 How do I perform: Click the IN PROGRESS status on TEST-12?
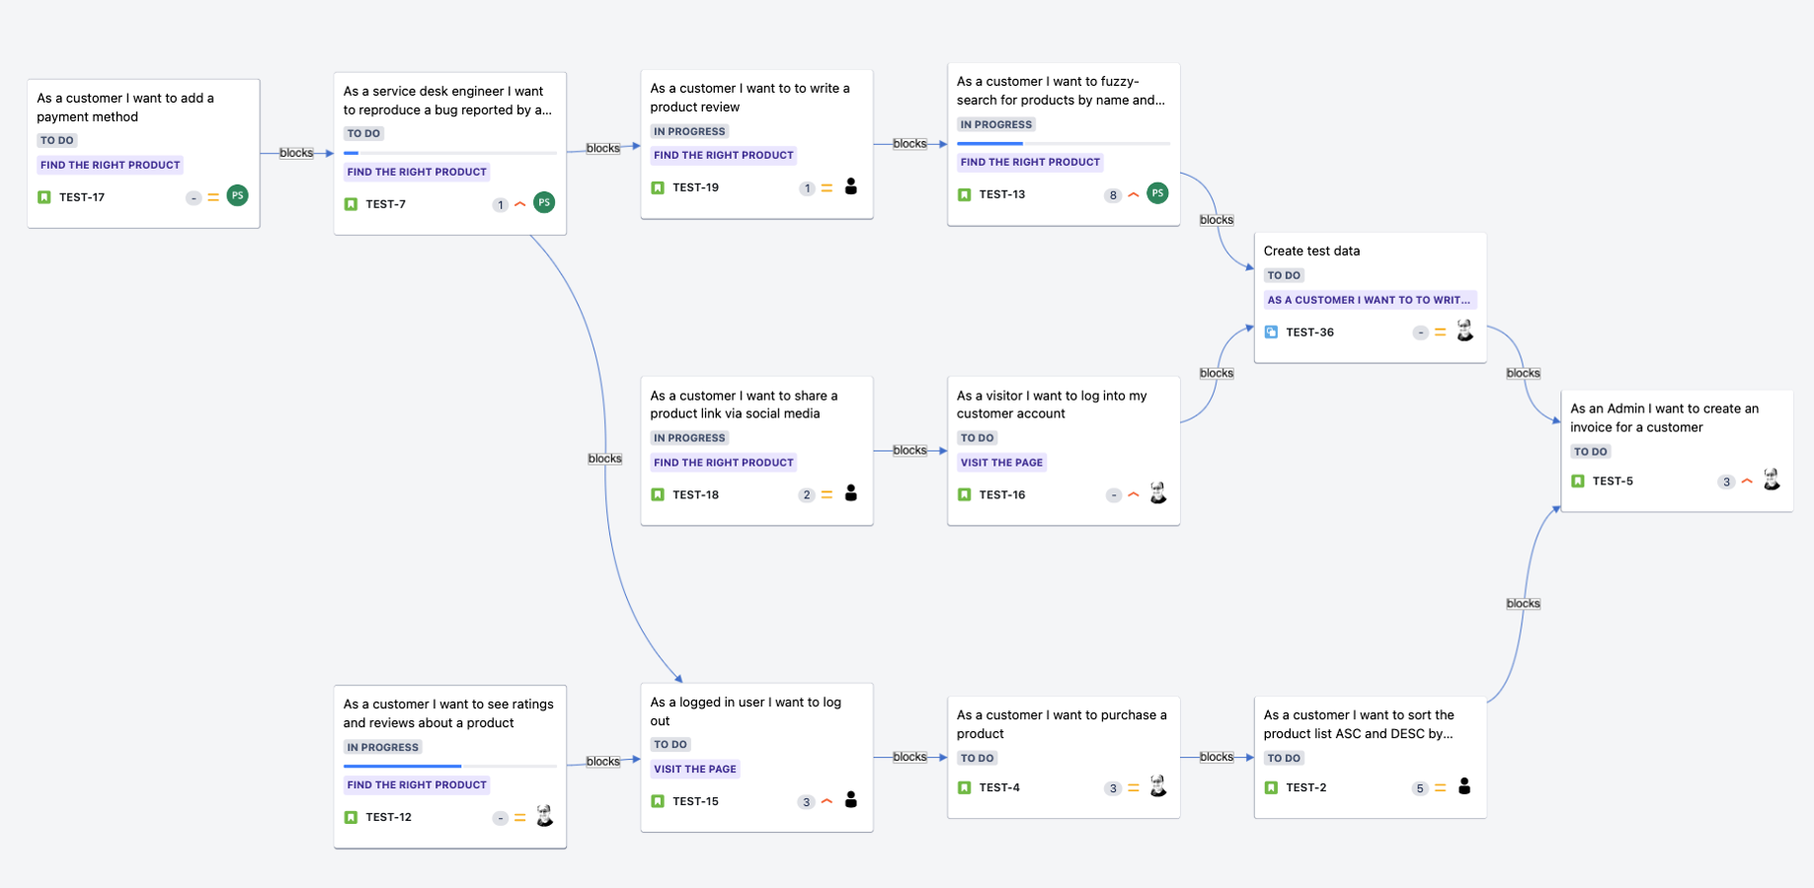(382, 747)
